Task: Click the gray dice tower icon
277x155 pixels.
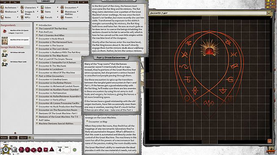Action: (x=14, y=149)
